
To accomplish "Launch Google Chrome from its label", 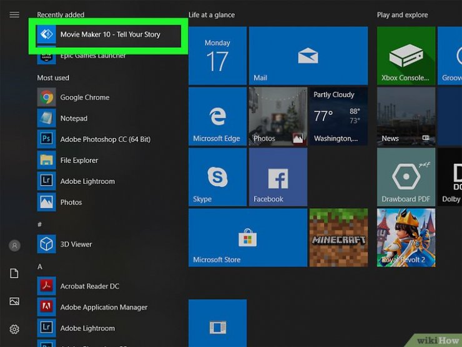I will [85, 98].
